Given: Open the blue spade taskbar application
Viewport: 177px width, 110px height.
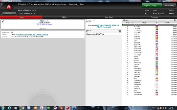Looking at the screenshot, I should pyautogui.click(x=74, y=108).
